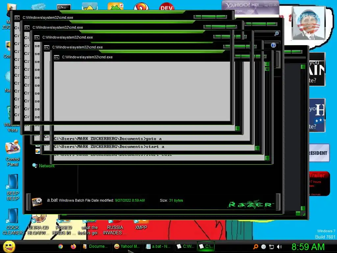Open the Yahoo smiley tray icon

264,247
